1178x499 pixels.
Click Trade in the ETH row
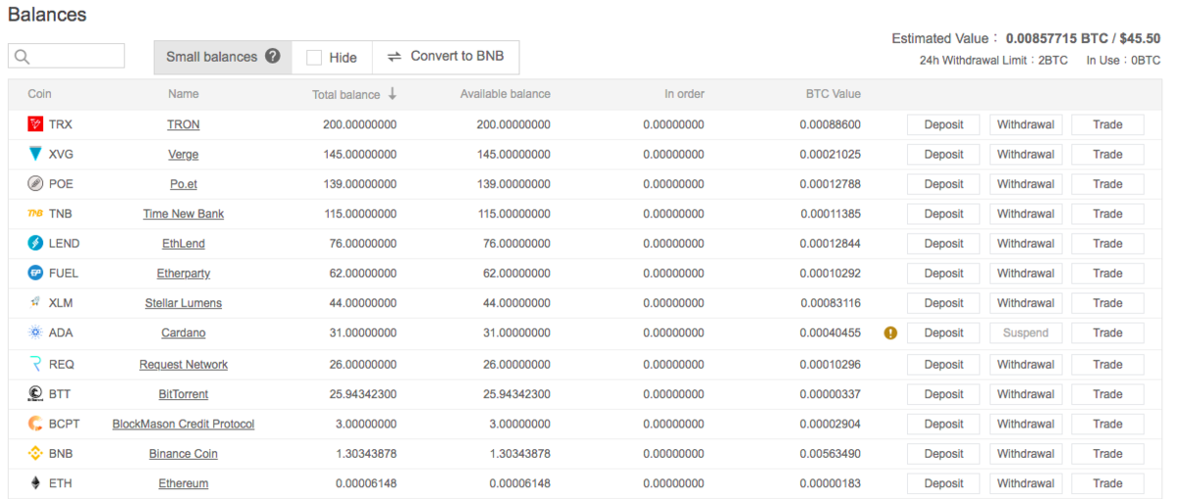[x=1107, y=483]
